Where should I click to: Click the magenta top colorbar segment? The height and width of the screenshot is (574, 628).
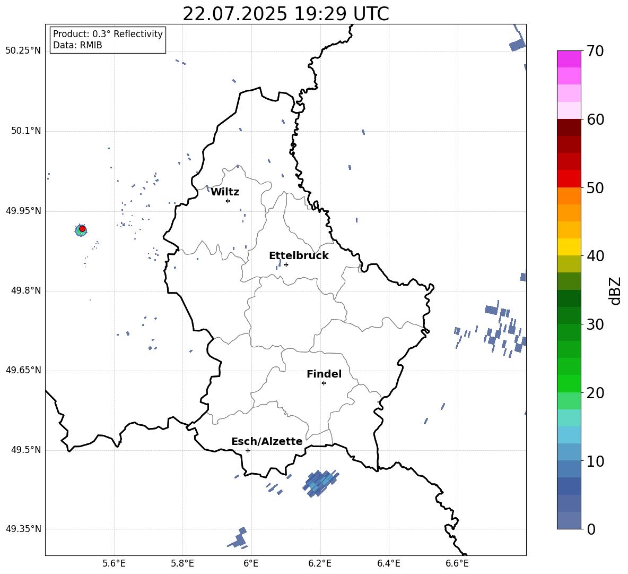[569, 59]
